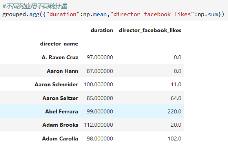228x144 pixels.
Task: Click the 220.0 facebook likes cell
Action: click(x=174, y=111)
